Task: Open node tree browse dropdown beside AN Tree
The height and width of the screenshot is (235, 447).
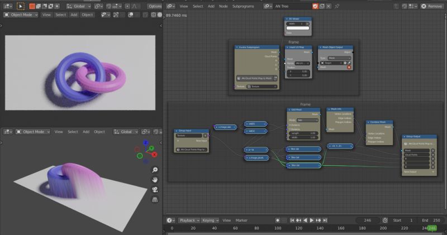Action: coord(267,6)
